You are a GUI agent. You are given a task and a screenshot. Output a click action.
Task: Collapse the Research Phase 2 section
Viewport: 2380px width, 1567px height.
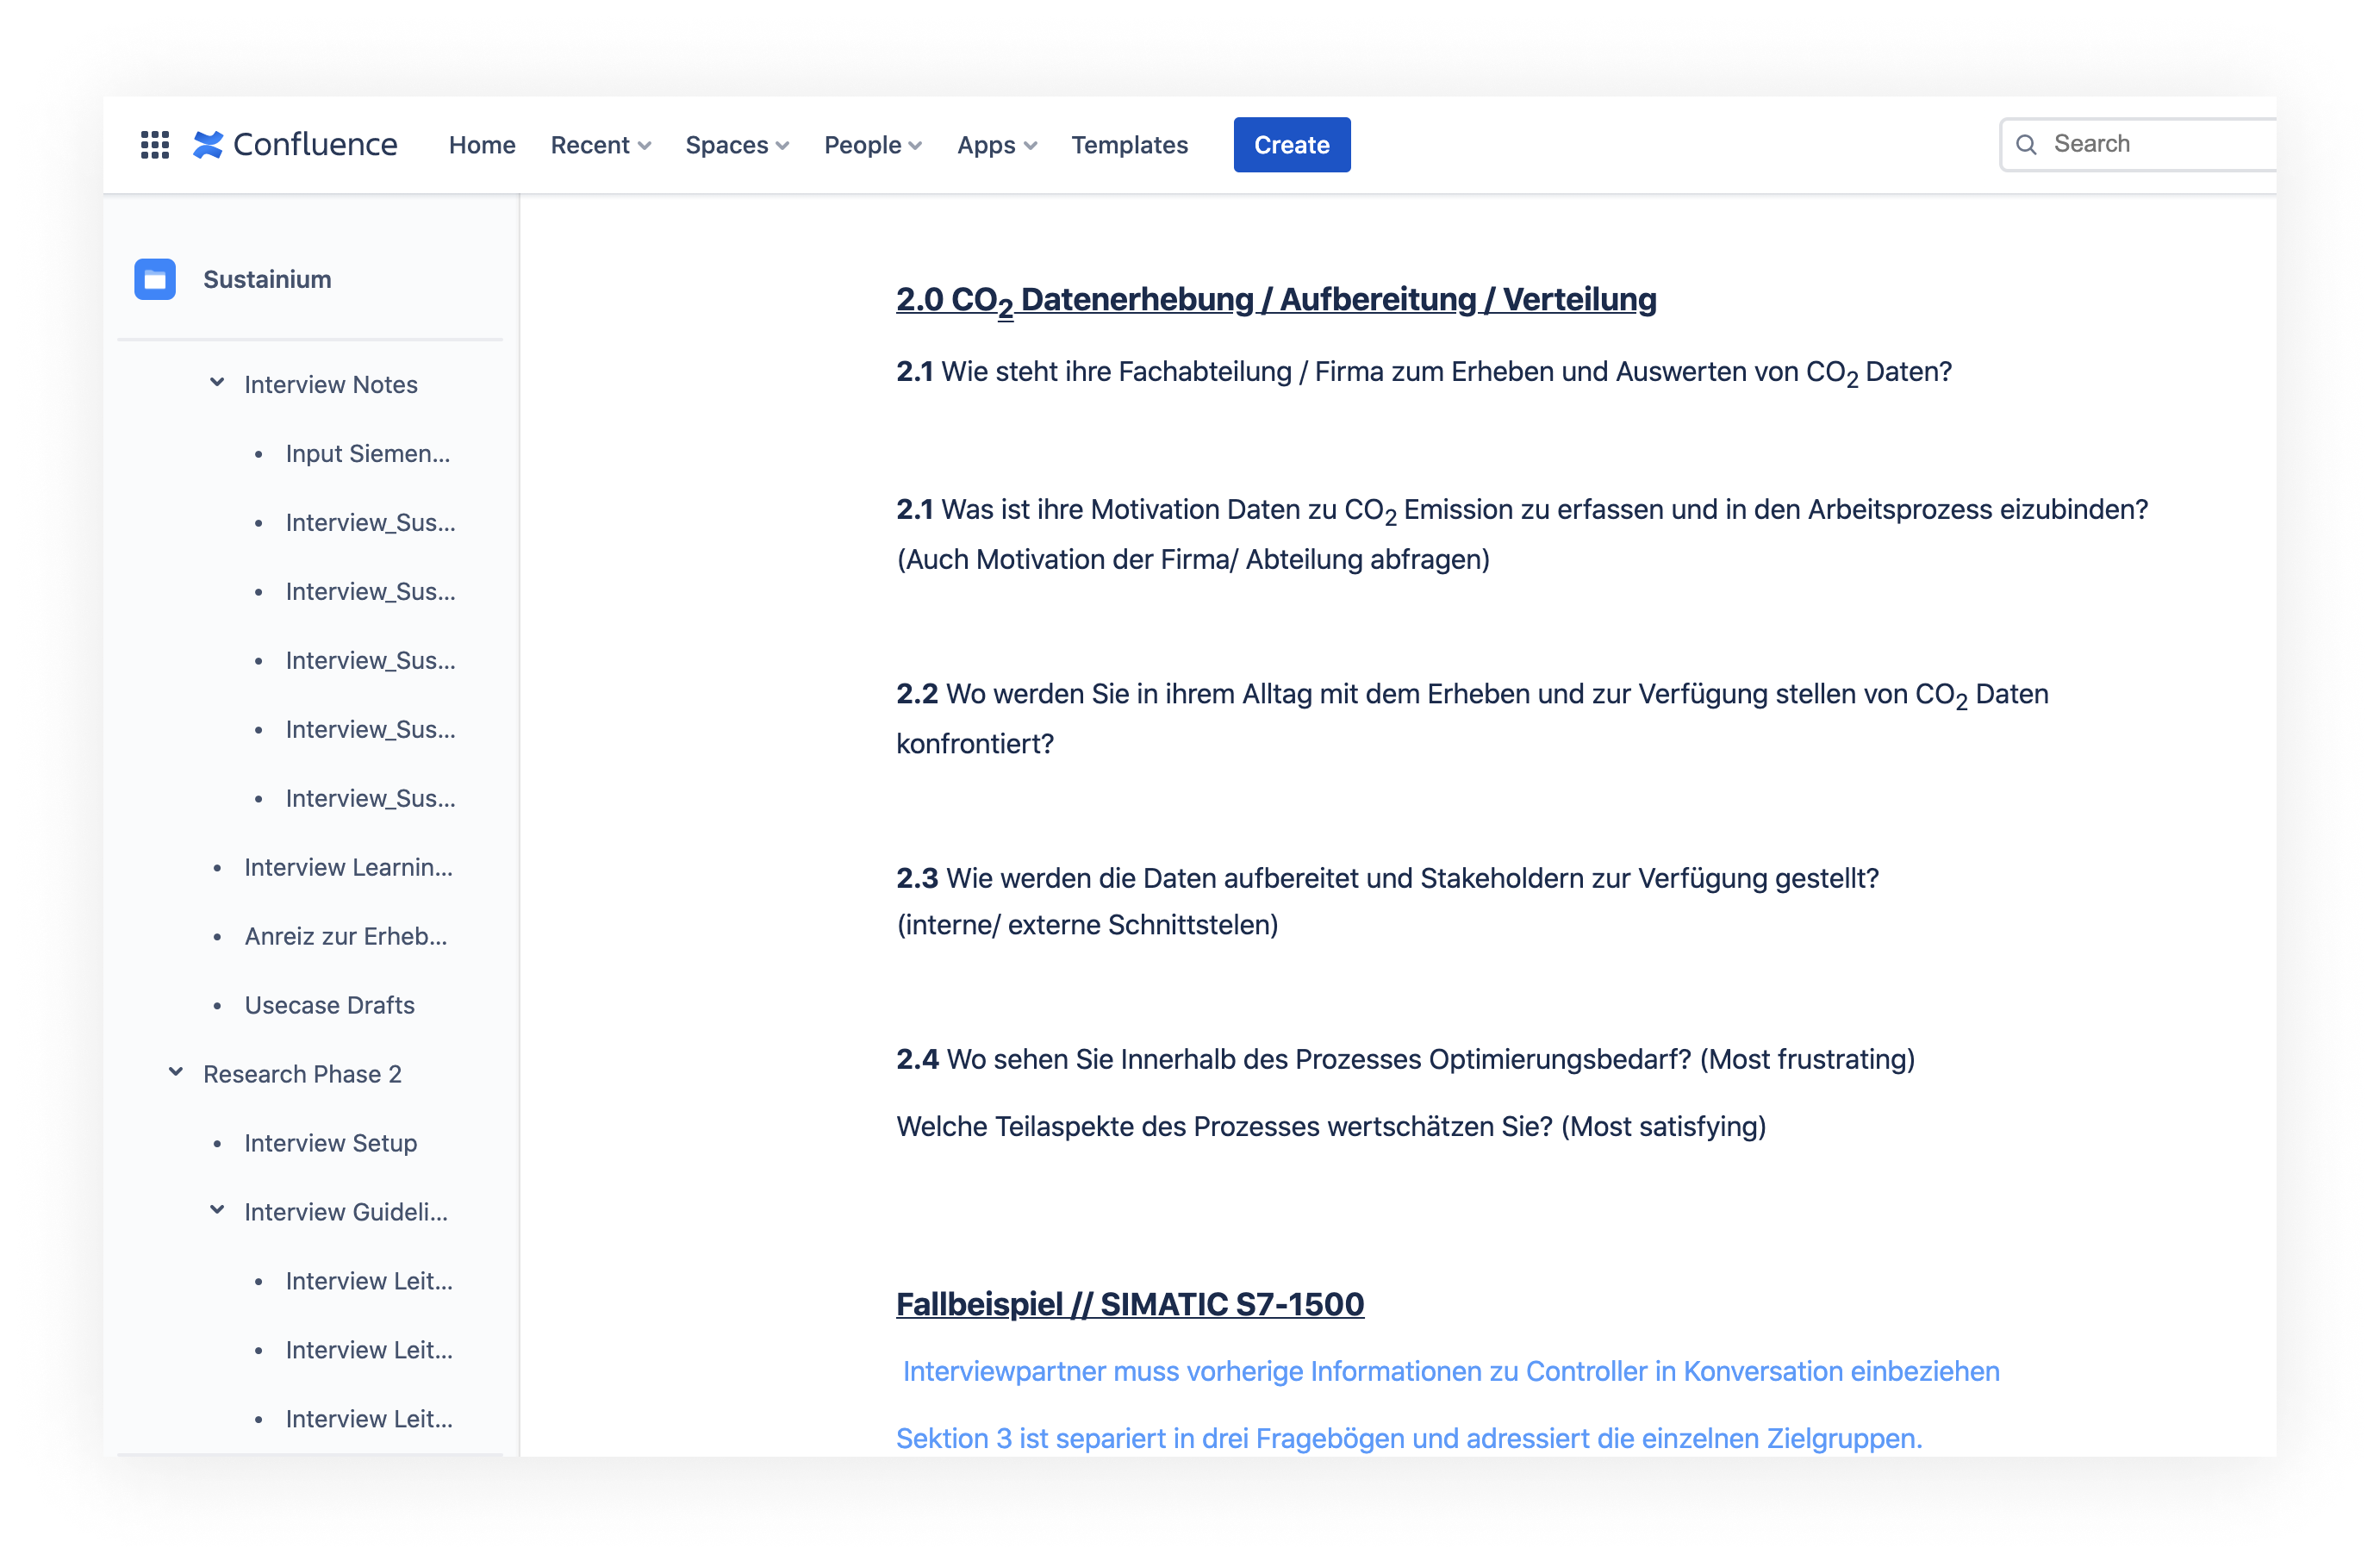pyautogui.click(x=176, y=1072)
